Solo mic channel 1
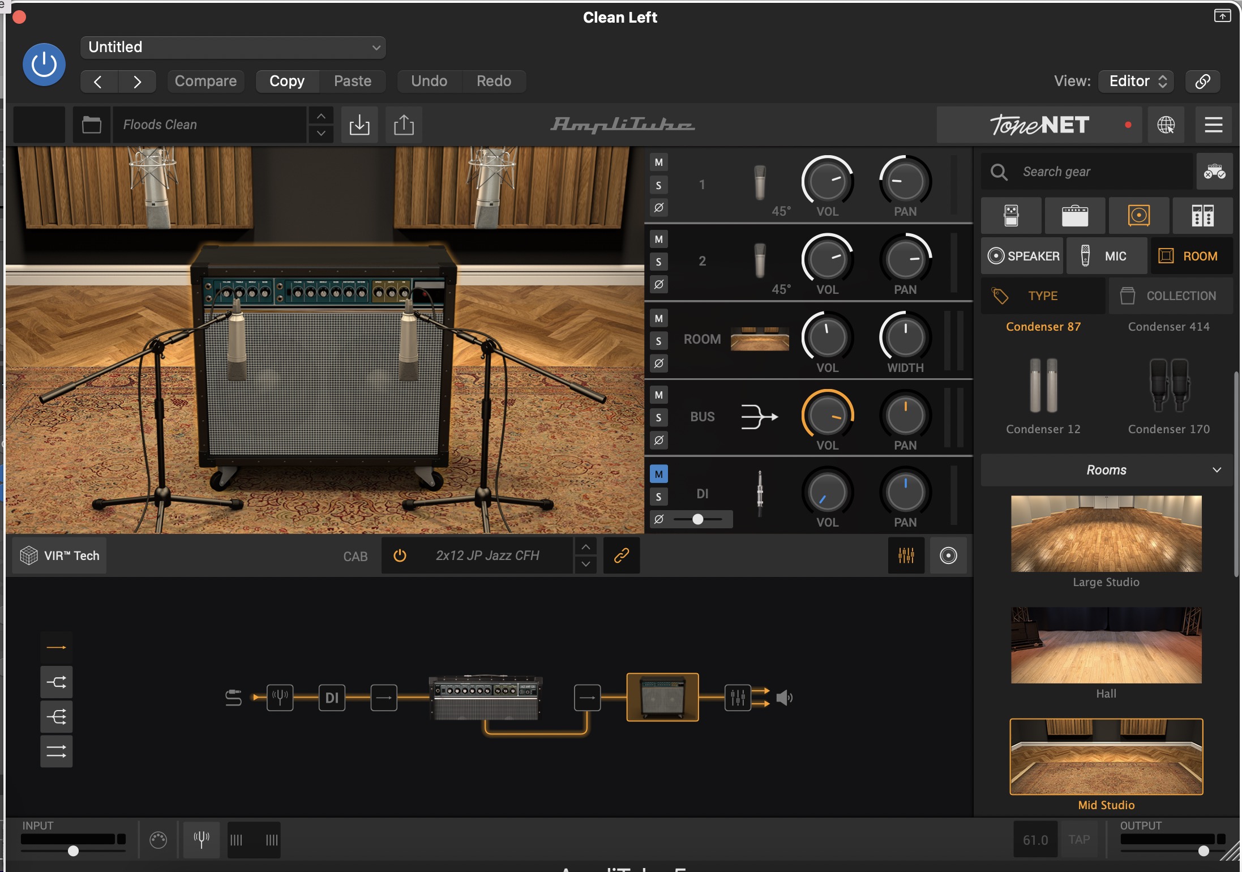Viewport: 1242px width, 872px height. [x=658, y=185]
